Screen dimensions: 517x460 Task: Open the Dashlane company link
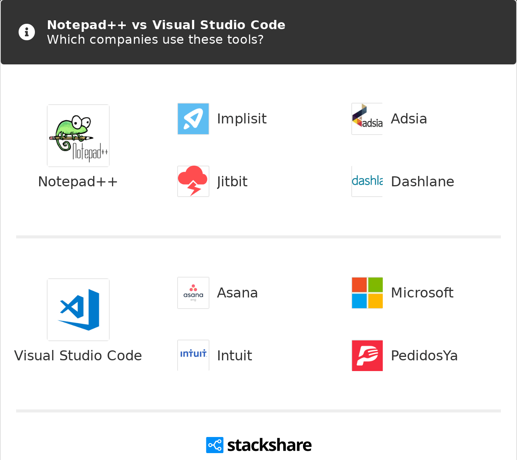422,181
